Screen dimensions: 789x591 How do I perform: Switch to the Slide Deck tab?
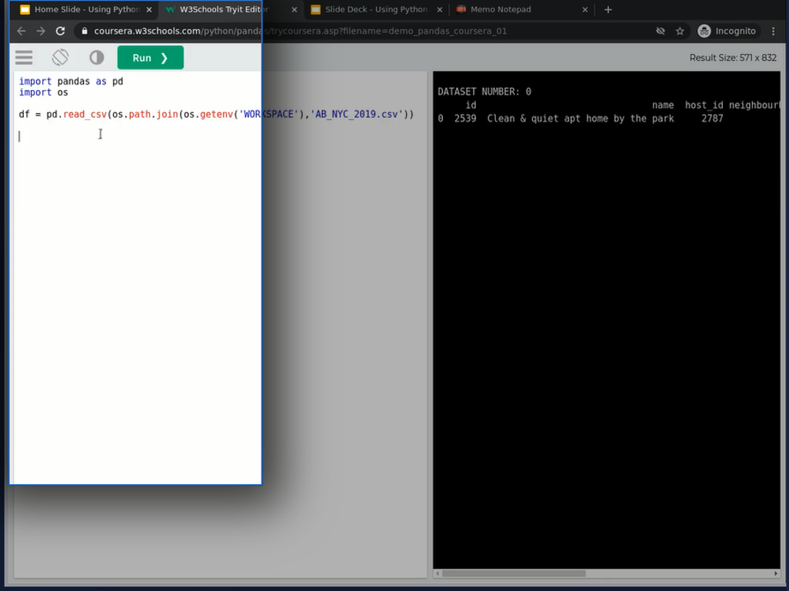[376, 9]
